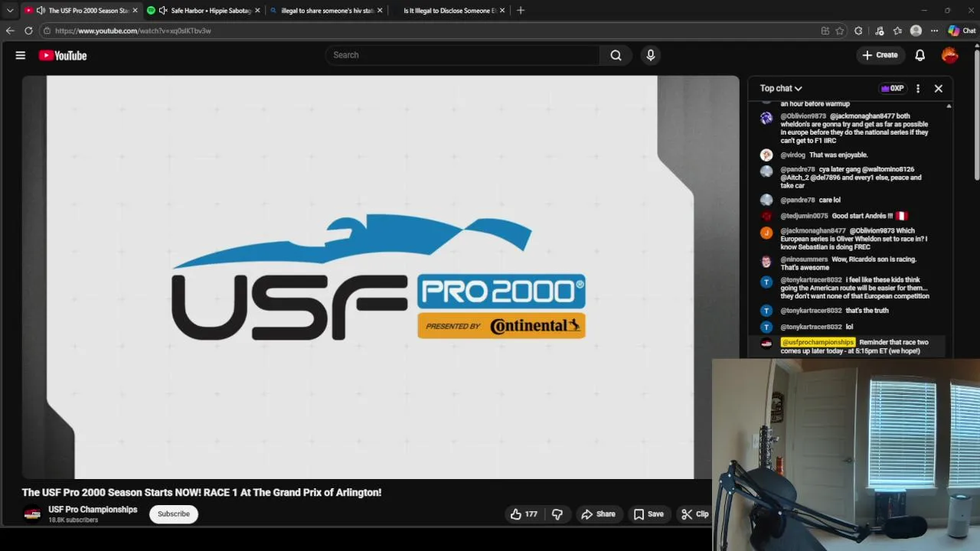Click @tedjumin0075 chat username
Image resolution: width=980 pixels, height=551 pixels.
click(804, 217)
